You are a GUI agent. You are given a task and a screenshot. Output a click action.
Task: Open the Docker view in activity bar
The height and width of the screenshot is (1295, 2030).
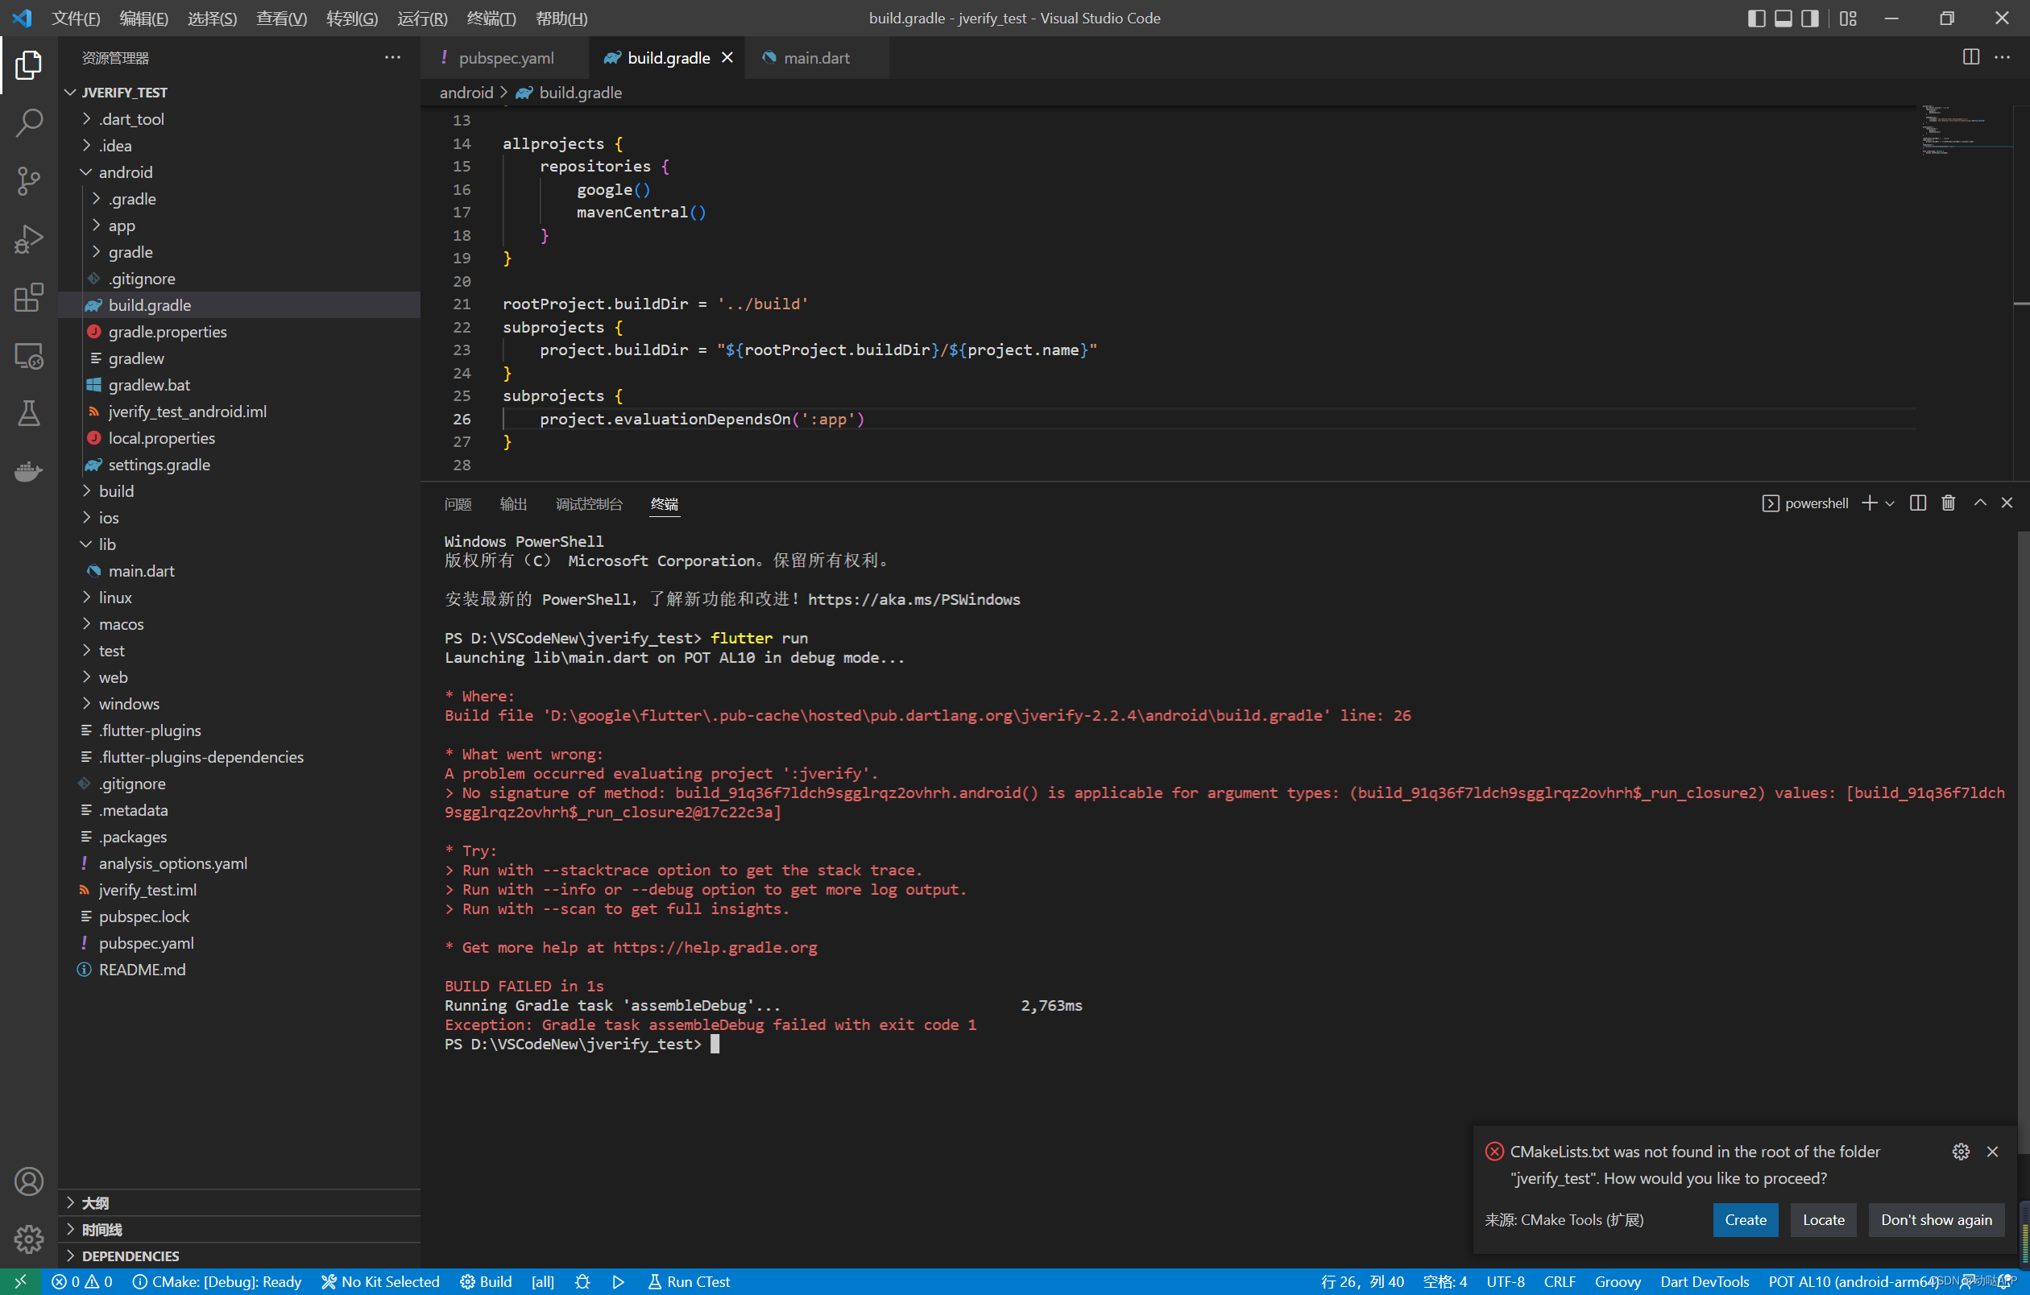[29, 471]
